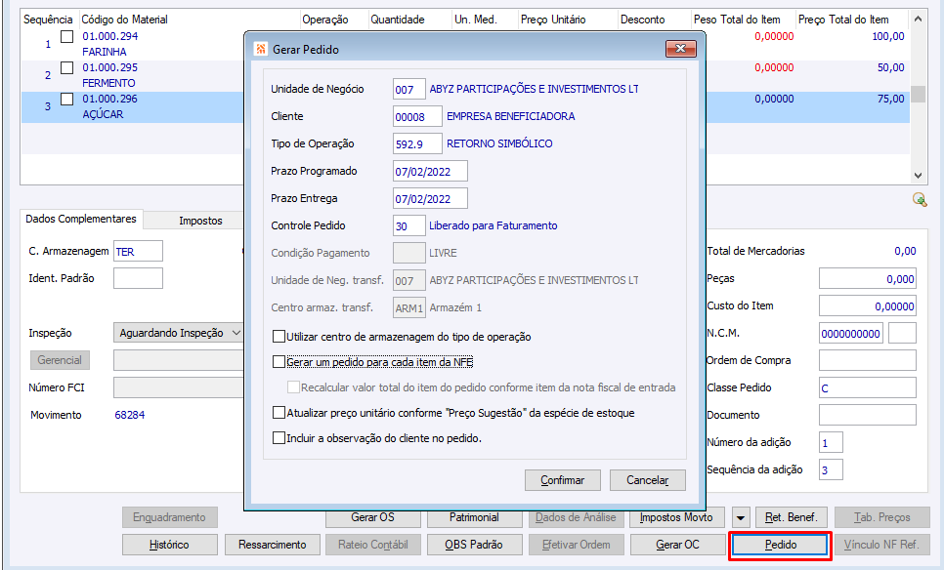The width and height of the screenshot is (944, 570).
Task: Click the OBS Padrão button
Action: [x=474, y=545]
